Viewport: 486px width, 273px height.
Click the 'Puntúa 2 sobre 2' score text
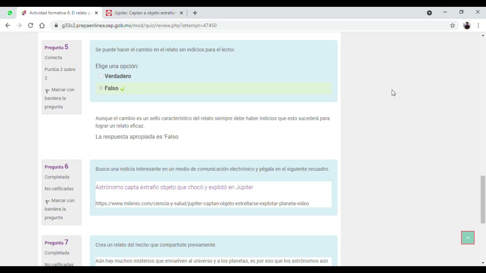pos(60,74)
